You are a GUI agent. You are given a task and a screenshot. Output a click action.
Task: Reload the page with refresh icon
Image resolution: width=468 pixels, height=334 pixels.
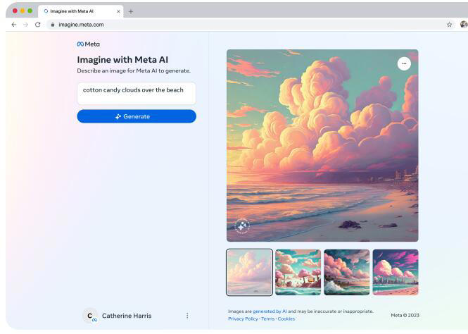[37, 25]
